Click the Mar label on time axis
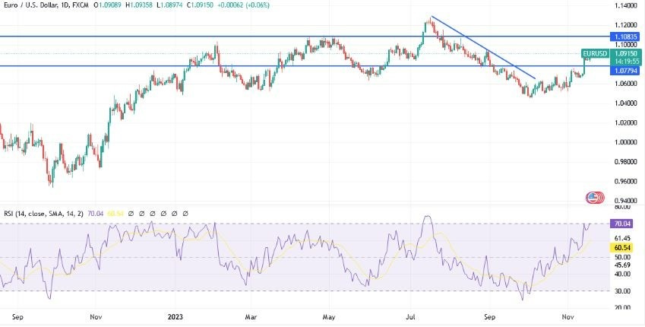 coord(251,317)
